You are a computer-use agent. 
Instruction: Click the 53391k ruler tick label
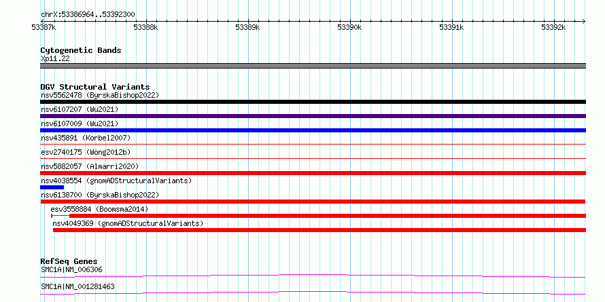click(x=451, y=28)
